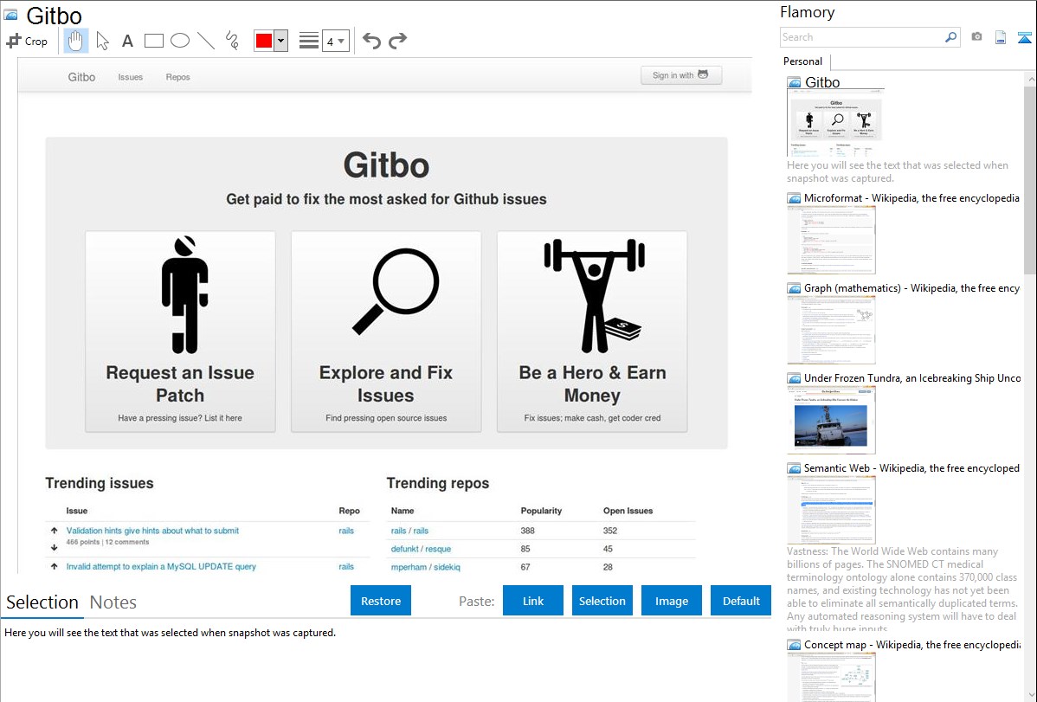Click the Explore and Fix Issues card
The image size is (1037, 702).
point(386,332)
